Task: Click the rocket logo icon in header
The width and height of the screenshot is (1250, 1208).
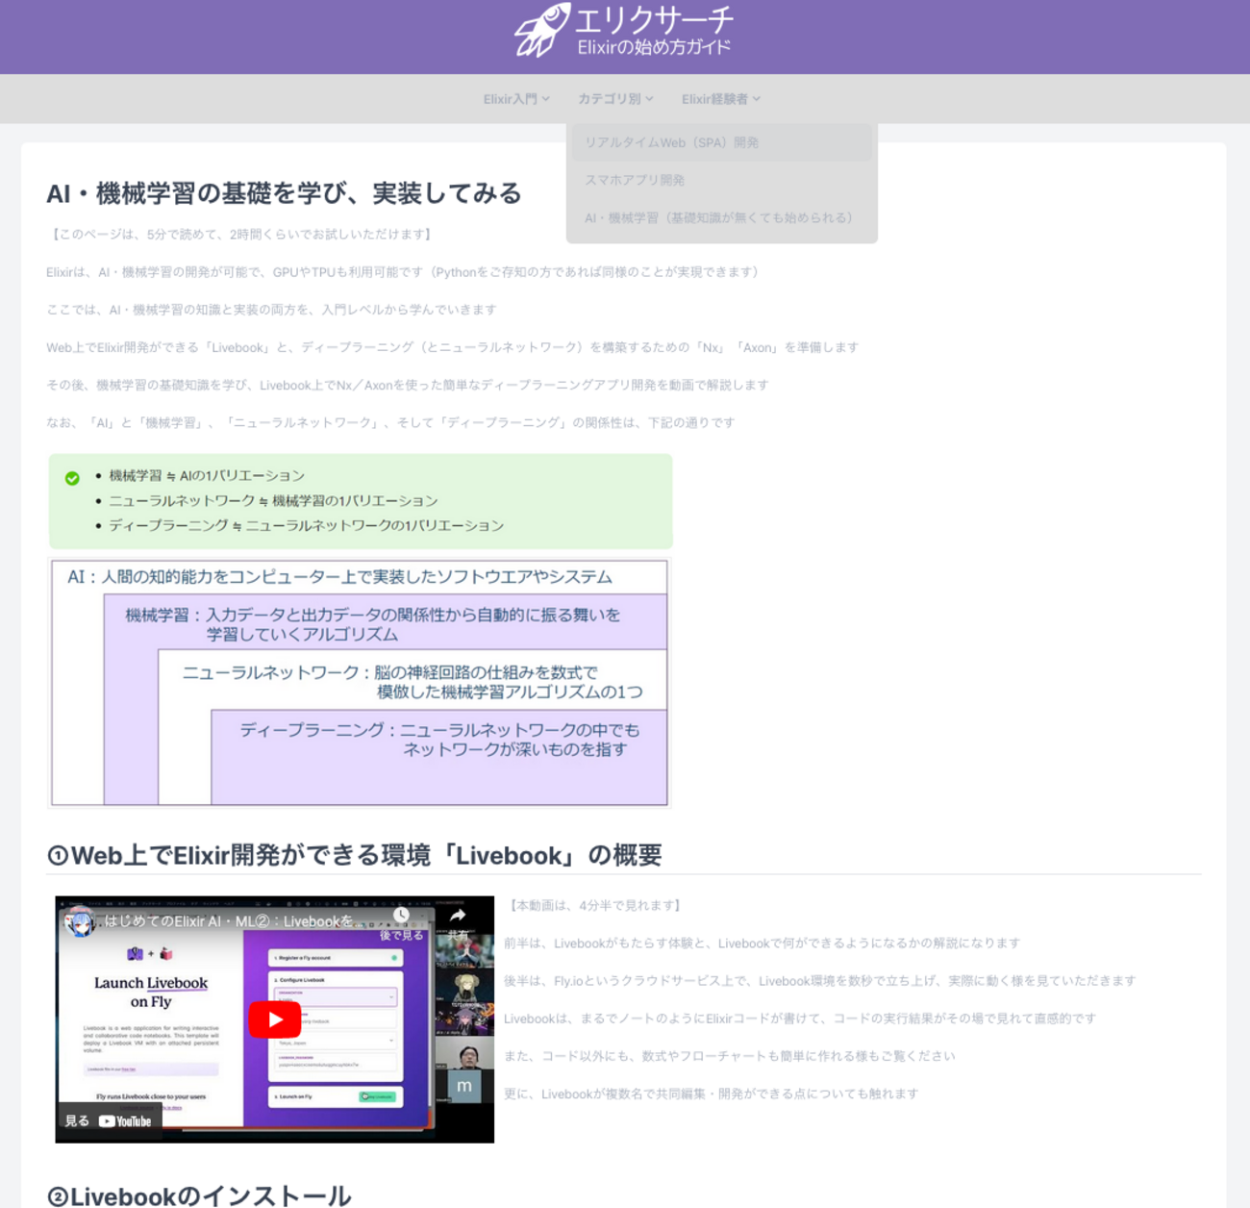Action: [x=542, y=30]
